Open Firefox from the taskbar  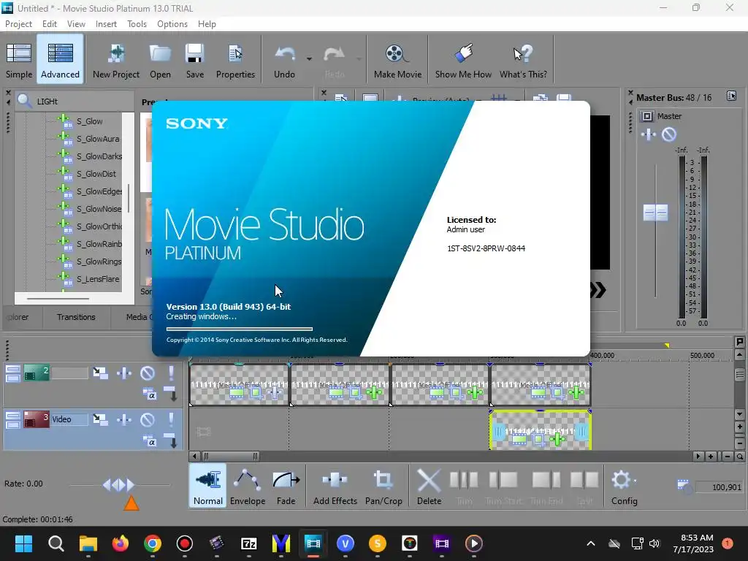[121, 543]
